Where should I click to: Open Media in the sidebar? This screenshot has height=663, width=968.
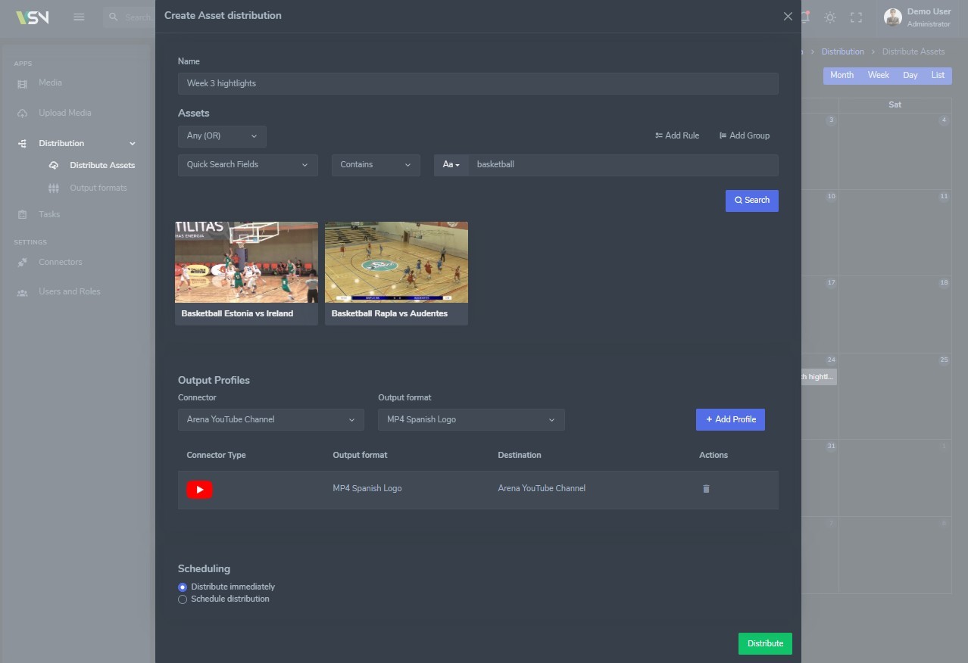coord(51,82)
